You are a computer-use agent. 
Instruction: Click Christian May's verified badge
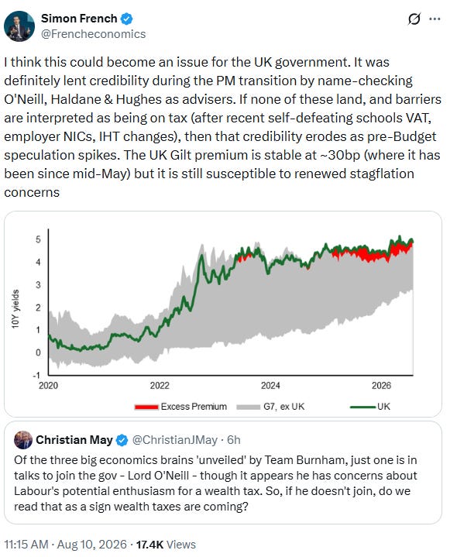point(122,440)
